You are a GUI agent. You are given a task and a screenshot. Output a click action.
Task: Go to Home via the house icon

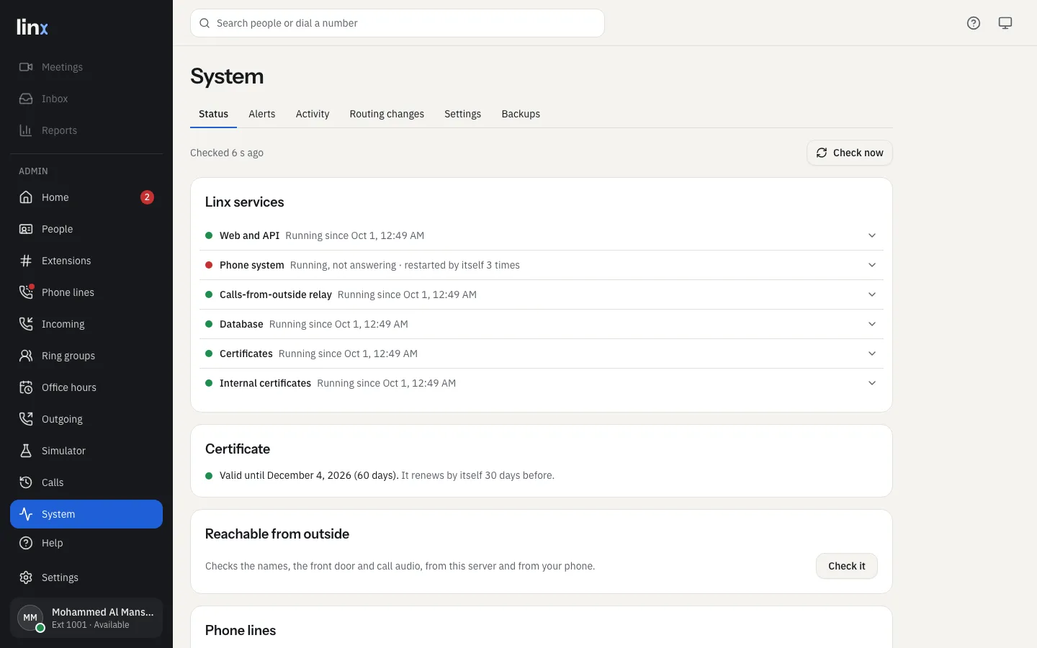tap(26, 197)
